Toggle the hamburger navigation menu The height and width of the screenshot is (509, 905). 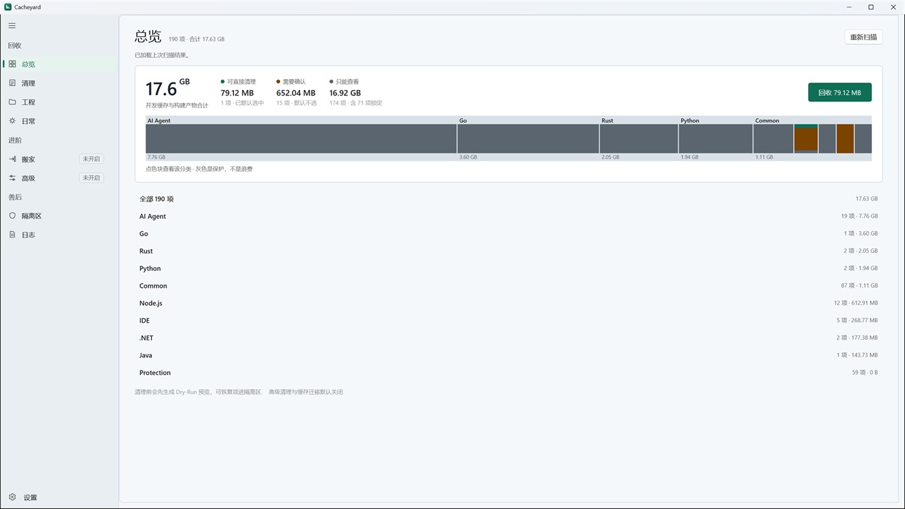[12, 26]
